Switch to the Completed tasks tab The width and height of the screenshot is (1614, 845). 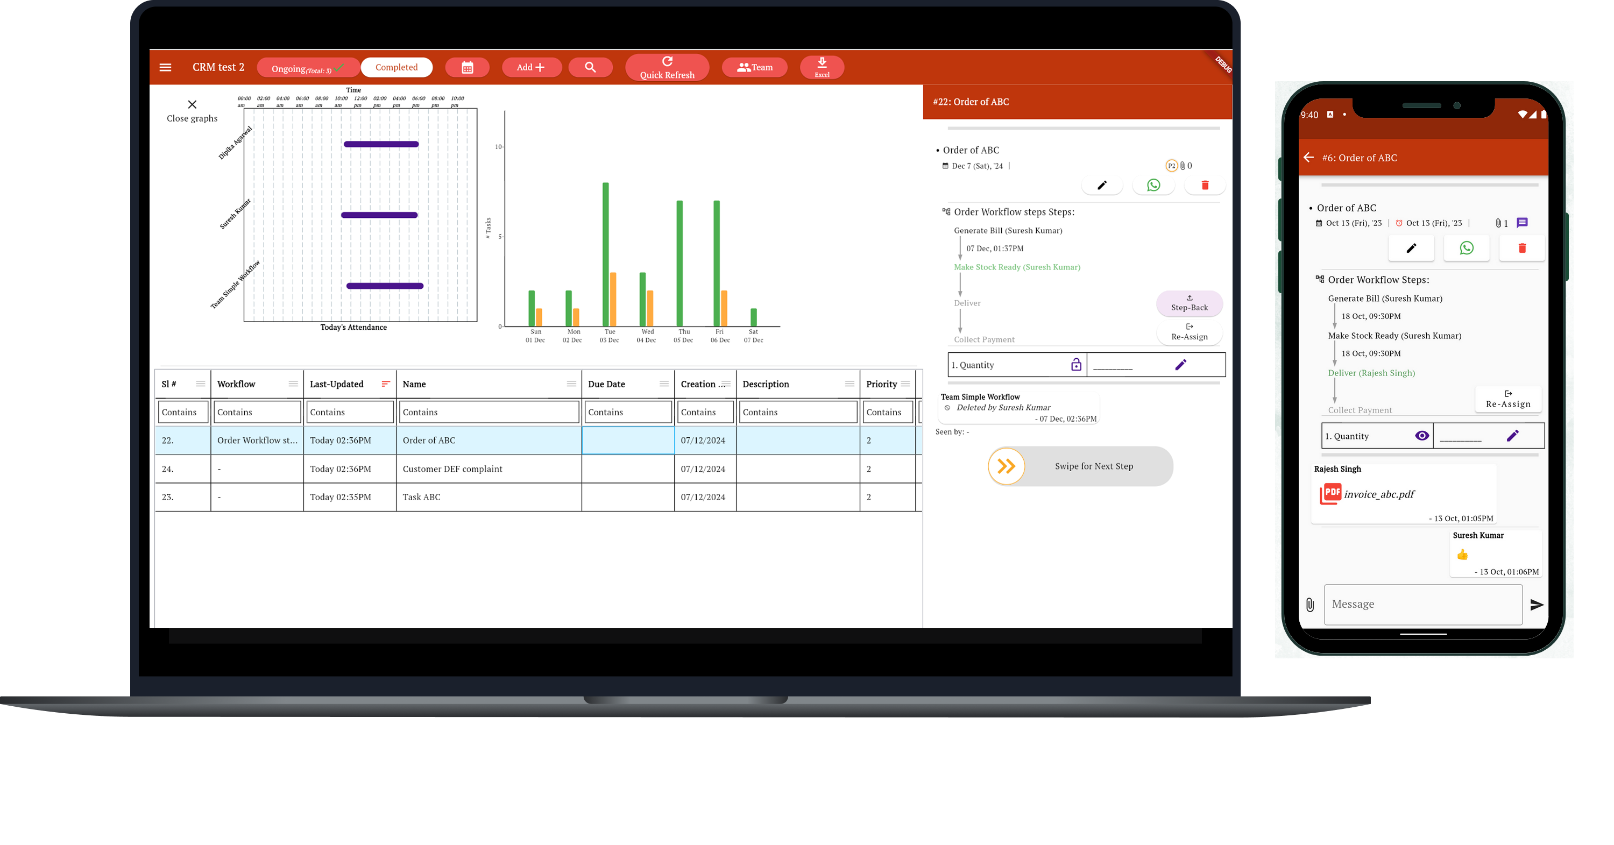pos(397,67)
